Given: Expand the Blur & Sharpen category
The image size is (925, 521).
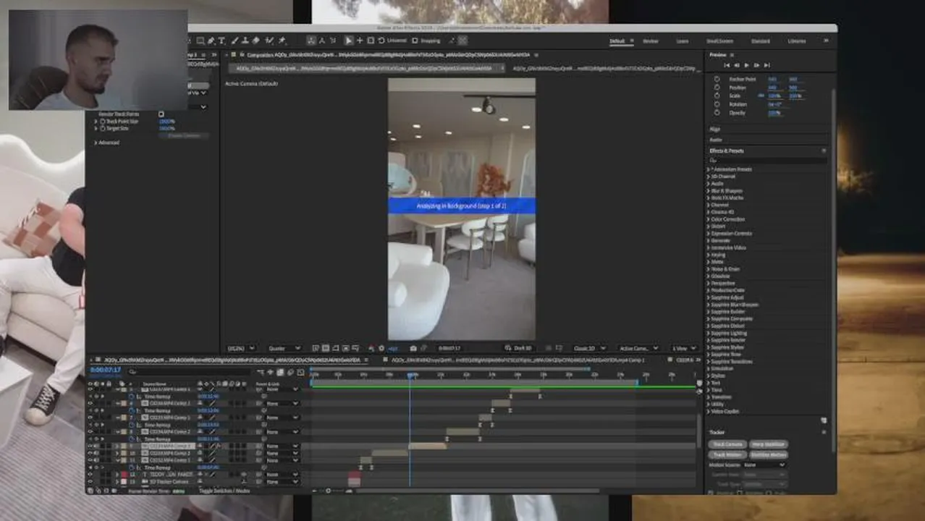Looking at the screenshot, I should (x=709, y=191).
